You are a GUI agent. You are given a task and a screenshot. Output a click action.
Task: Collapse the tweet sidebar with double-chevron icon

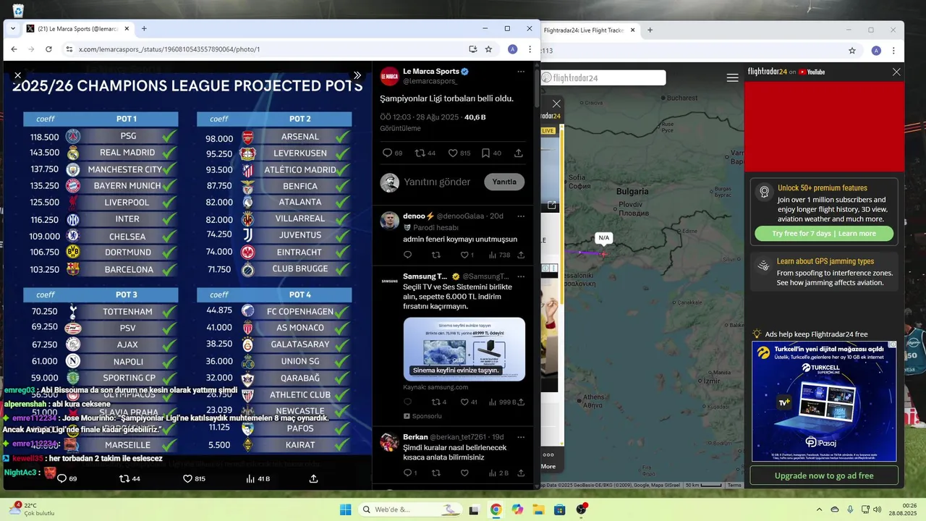coord(357,75)
